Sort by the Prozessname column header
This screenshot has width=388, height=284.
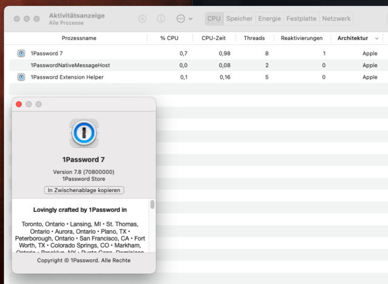pos(79,38)
